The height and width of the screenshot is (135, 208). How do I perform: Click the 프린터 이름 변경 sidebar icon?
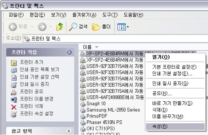pos(14,99)
